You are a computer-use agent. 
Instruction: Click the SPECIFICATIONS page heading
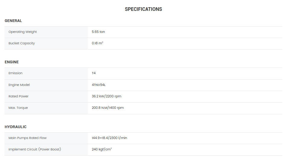[x=143, y=9]
